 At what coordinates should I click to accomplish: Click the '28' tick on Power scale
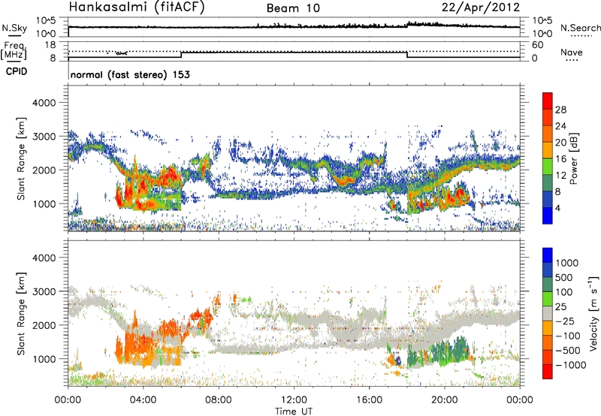(x=560, y=110)
